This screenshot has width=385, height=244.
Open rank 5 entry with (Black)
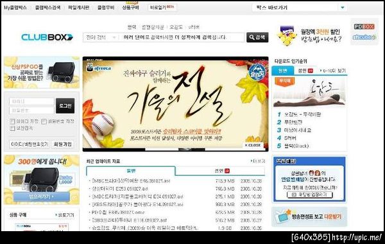point(296,146)
